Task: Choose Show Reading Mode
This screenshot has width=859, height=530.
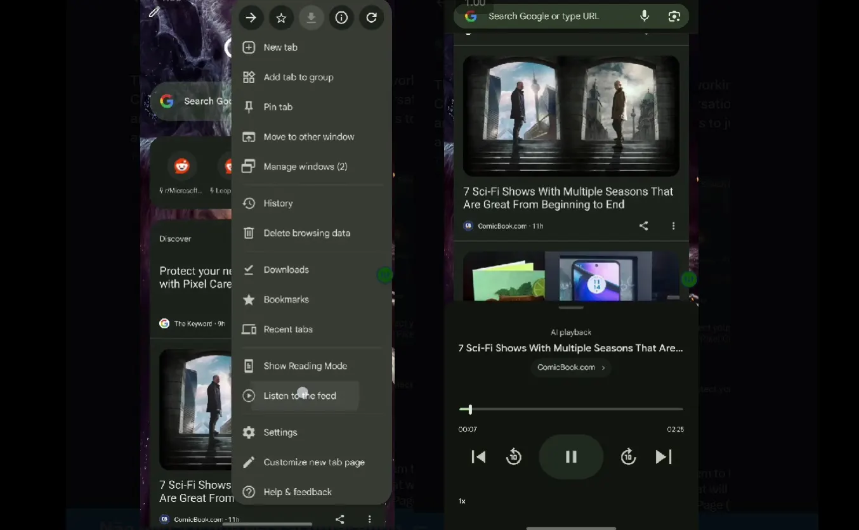Action: click(x=305, y=366)
